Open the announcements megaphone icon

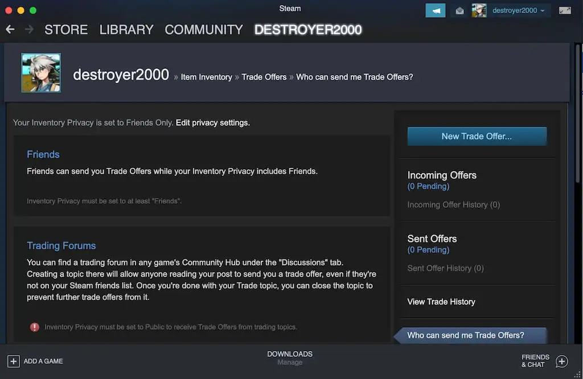[x=436, y=11]
